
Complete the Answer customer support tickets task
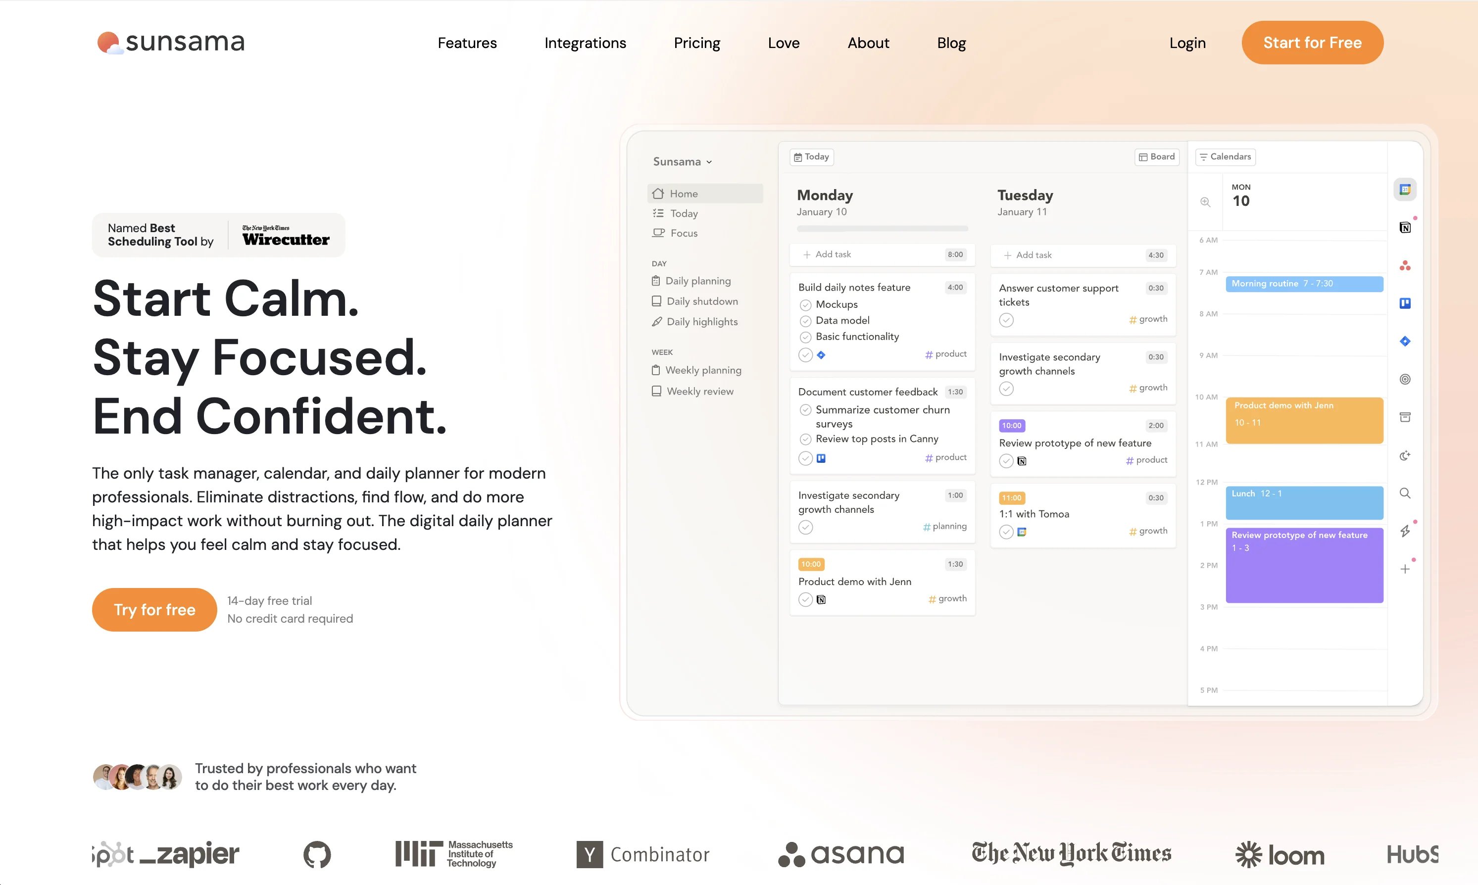tap(1006, 320)
